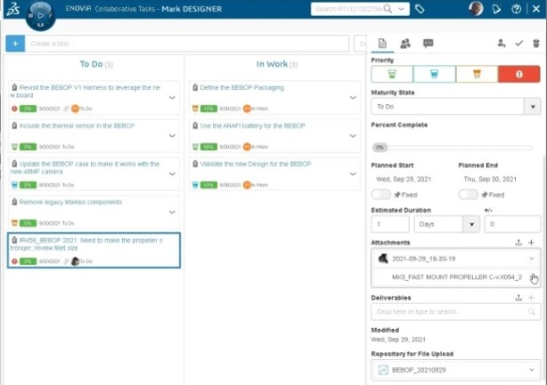Click the Attachments plus icon
This screenshot has height=385, width=547.
point(531,242)
